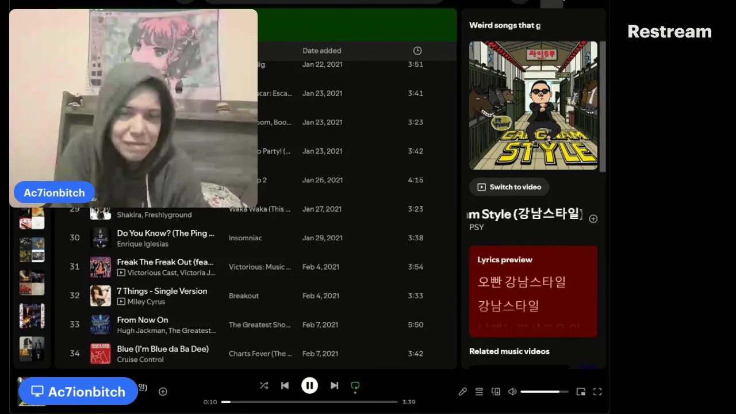Click the Blue (I'm Blue) cover thumbnail

[101, 354]
